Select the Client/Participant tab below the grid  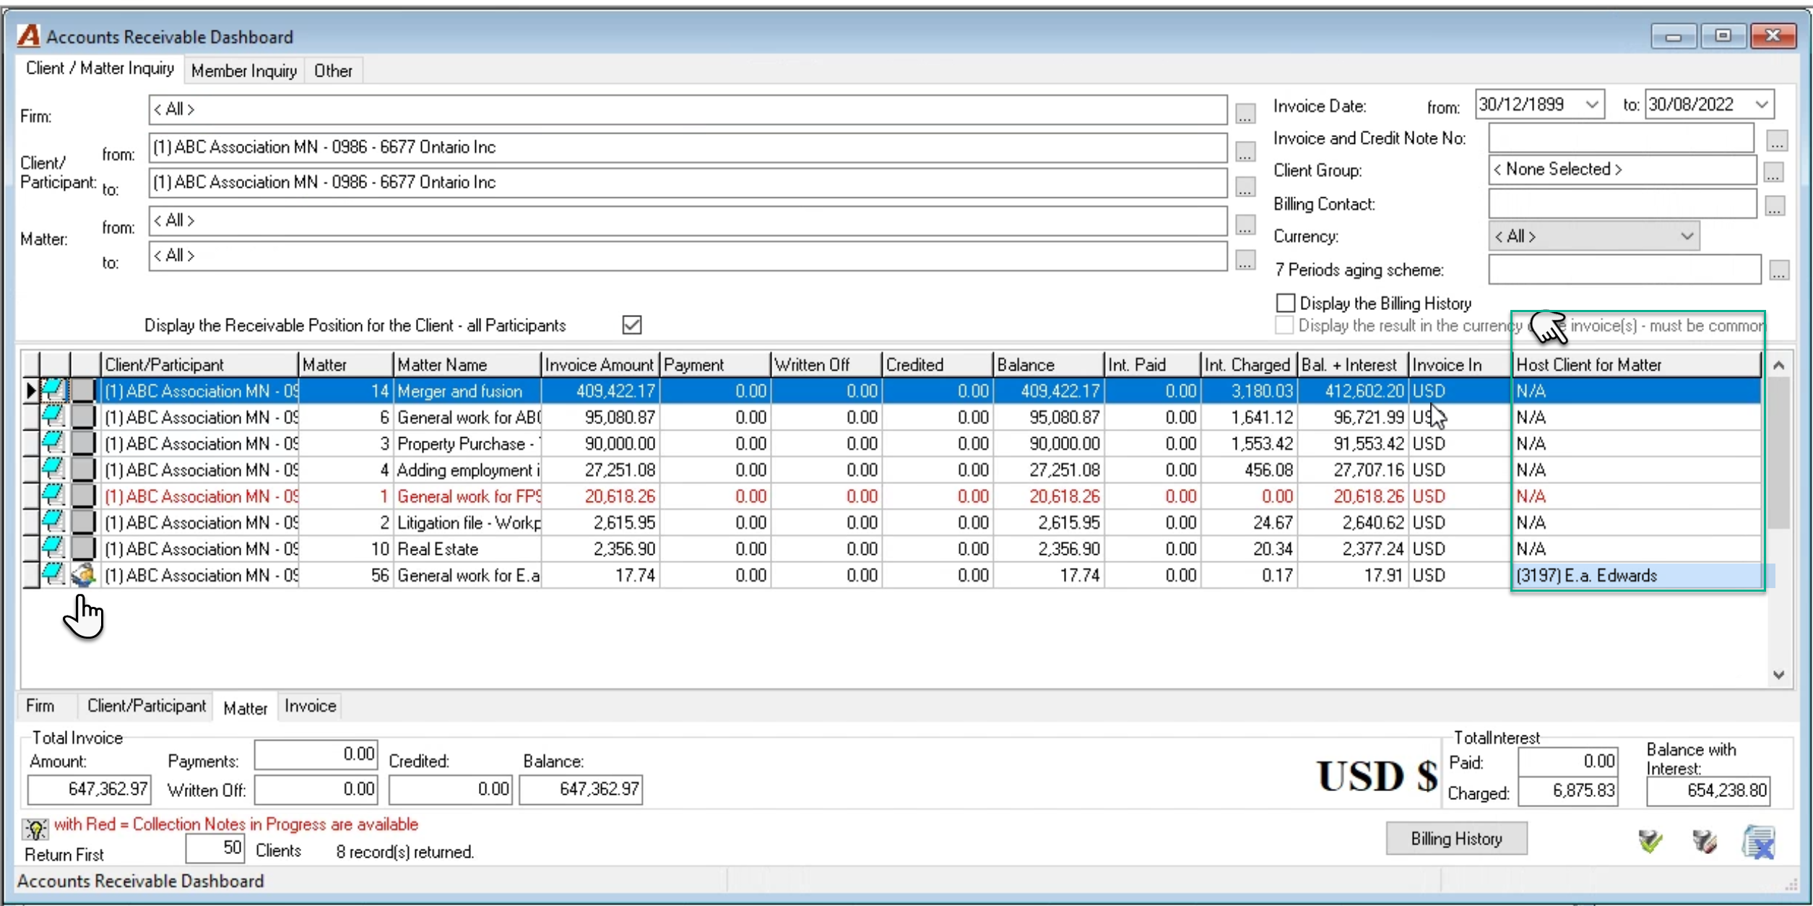[147, 706]
